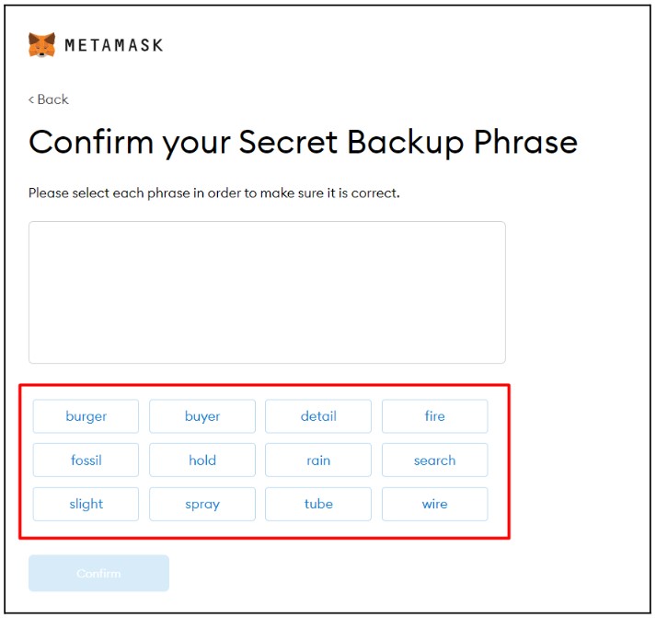Go back using the Back link text

tap(53, 99)
